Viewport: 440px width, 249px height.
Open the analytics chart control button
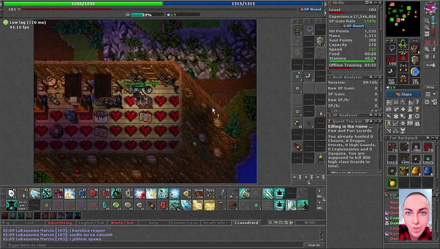396,123
